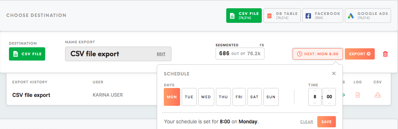The height and width of the screenshot is (129, 398).
Task: Download CSV via the download icon
Action: (x=377, y=95)
